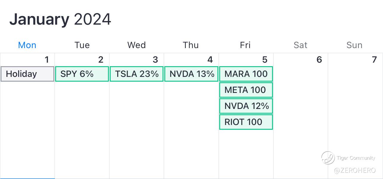The height and width of the screenshot is (179, 383).
Task: Select the META 100 event
Action: [246, 90]
